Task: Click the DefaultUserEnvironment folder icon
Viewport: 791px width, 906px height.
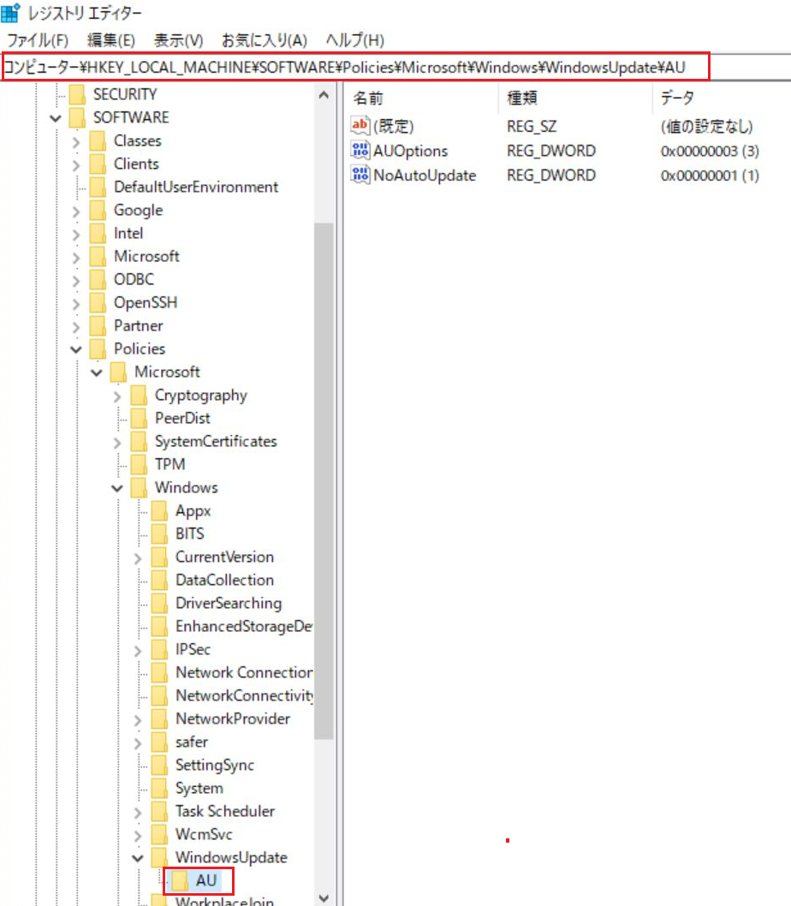Action: (x=98, y=187)
